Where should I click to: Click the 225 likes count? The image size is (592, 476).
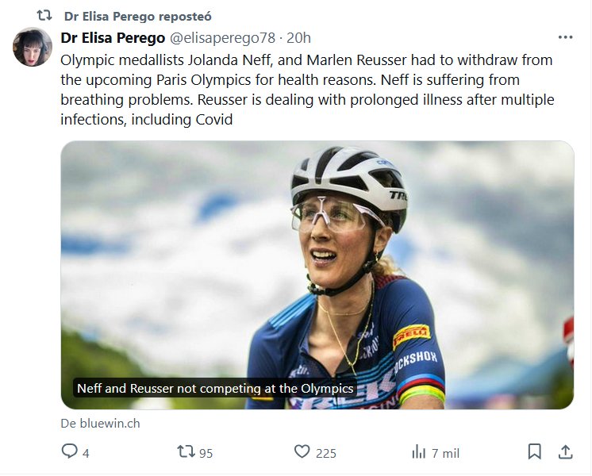coord(325,453)
